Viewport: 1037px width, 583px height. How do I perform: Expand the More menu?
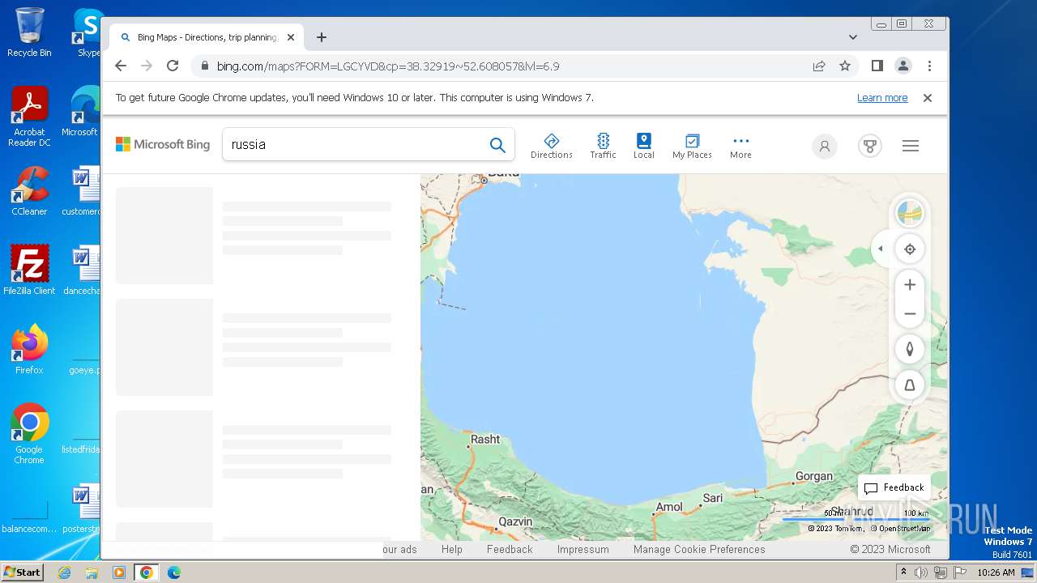[740, 146]
